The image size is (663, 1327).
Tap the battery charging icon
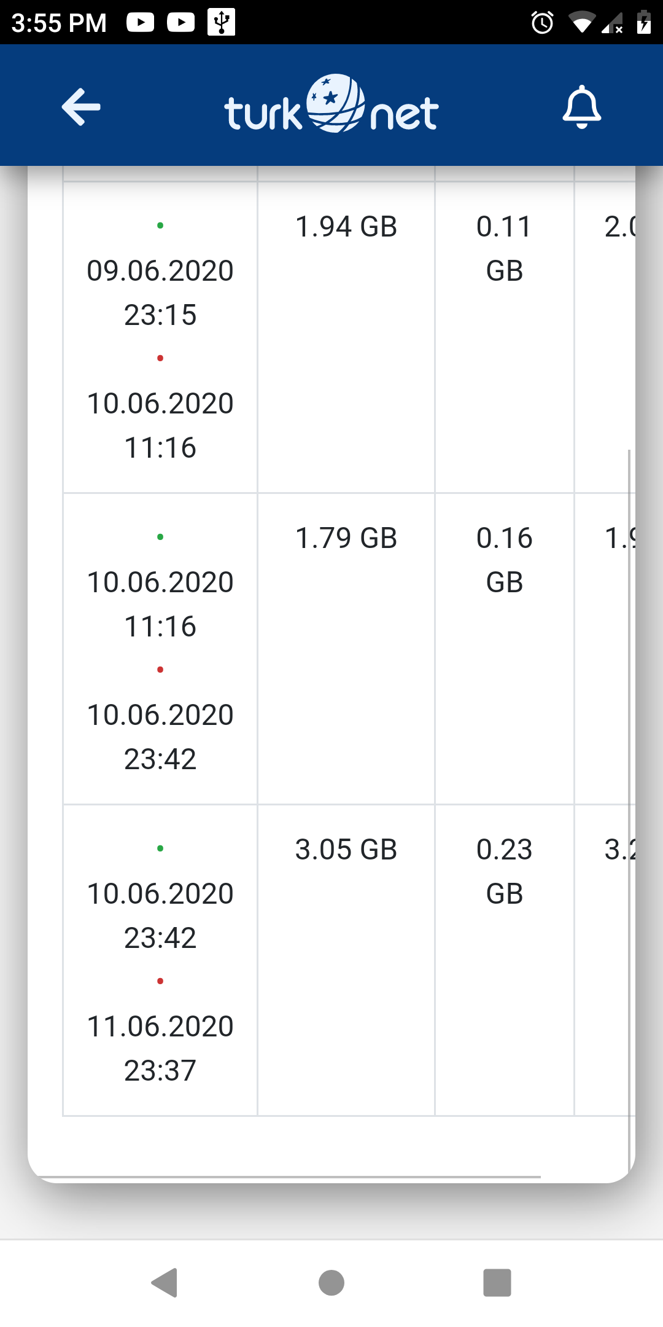coord(643,22)
